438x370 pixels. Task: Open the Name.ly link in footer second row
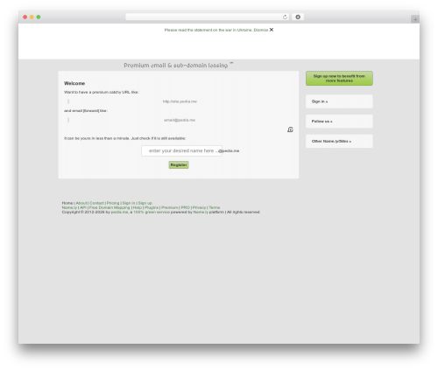point(69,207)
